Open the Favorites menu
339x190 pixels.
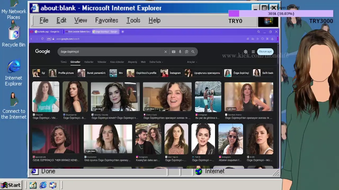[x=107, y=20]
